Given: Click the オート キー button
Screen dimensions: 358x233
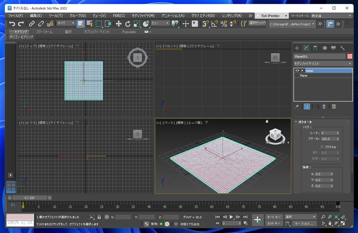Looking at the screenshot, I should [x=274, y=217].
